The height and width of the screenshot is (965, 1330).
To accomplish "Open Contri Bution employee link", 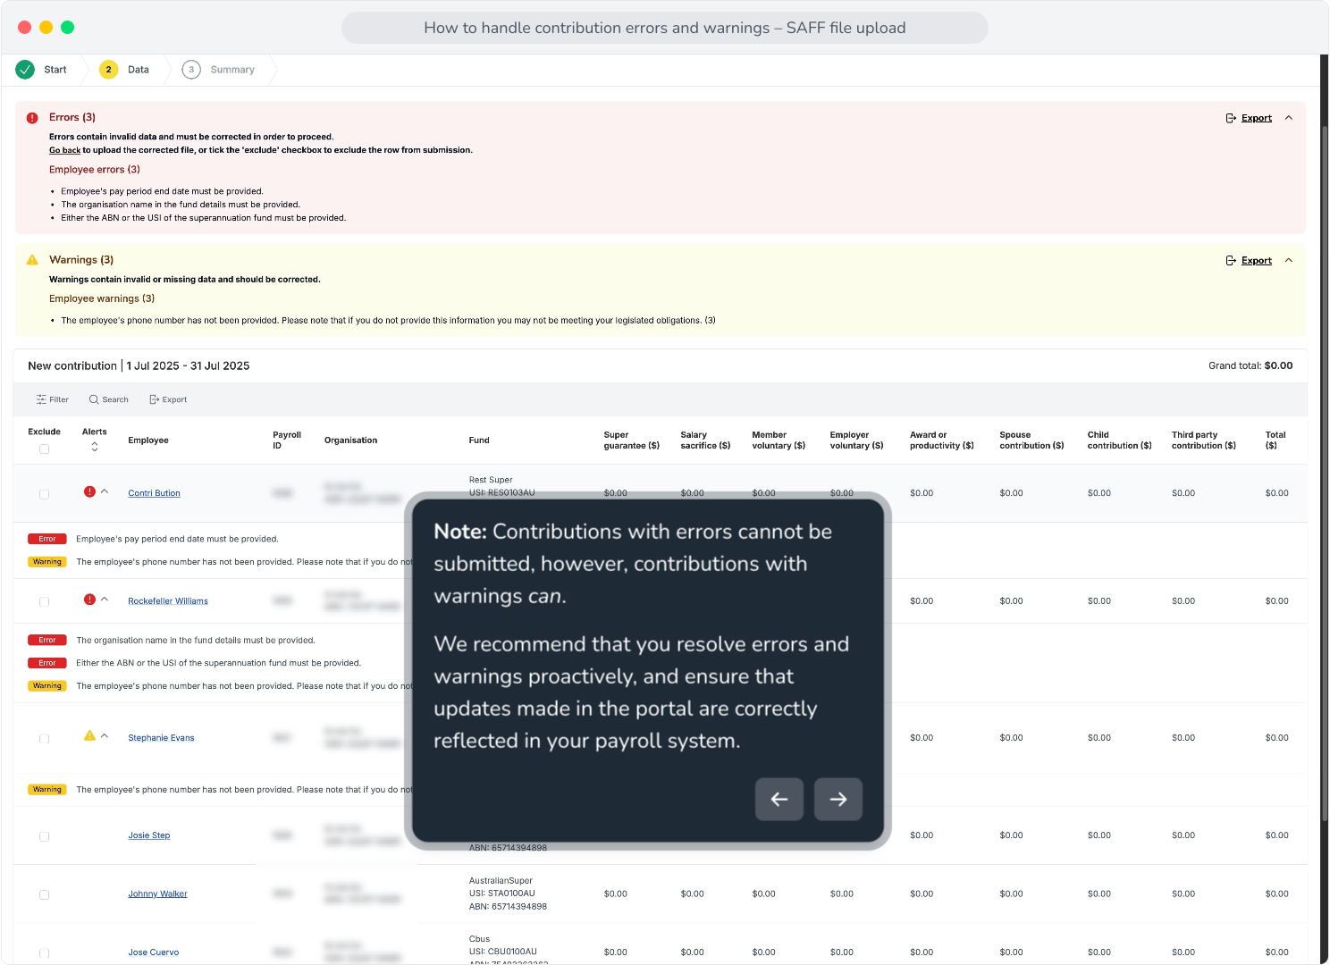I will click(154, 493).
